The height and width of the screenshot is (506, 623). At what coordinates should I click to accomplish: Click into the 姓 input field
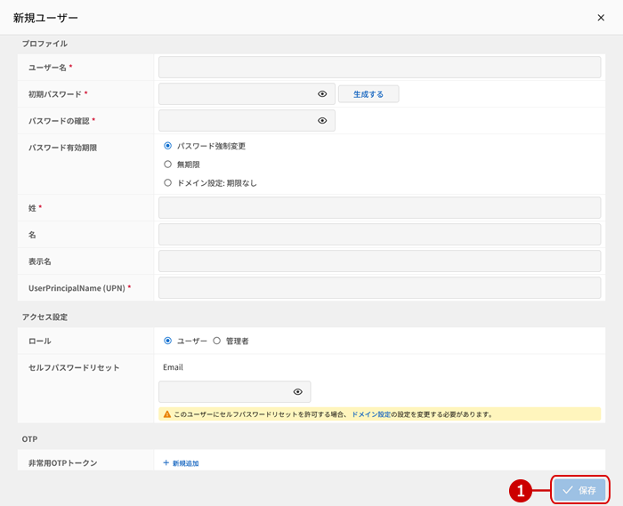[379, 207]
